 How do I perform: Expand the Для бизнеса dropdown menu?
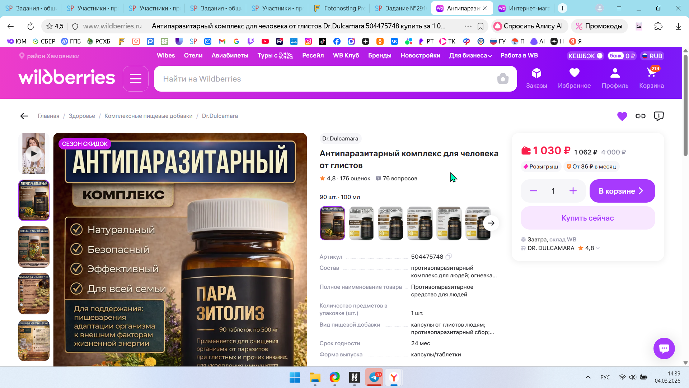(x=470, y=56)
